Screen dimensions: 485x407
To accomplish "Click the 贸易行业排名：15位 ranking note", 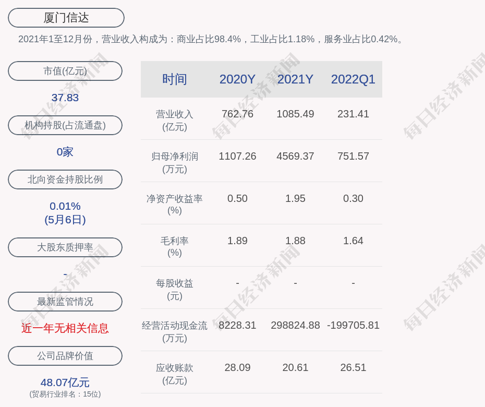I will (65, 394).
